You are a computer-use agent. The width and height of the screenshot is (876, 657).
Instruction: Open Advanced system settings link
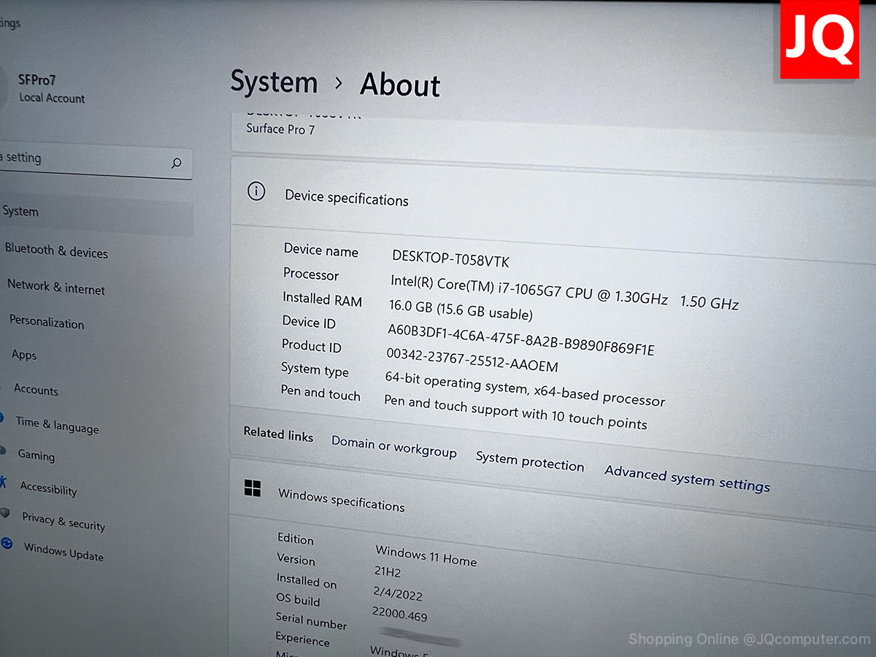pyautogui.click(x=688, y=479)
